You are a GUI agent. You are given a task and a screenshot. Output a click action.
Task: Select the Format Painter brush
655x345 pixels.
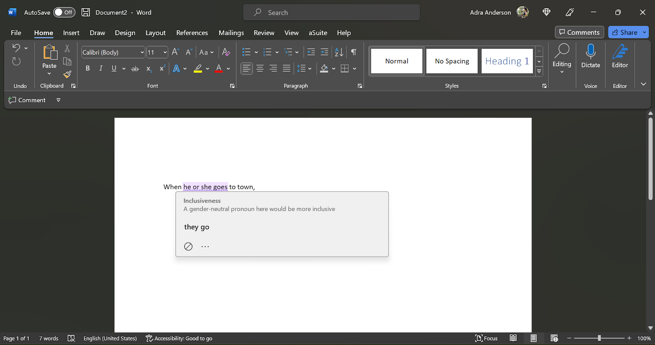[x=67, y=74]
